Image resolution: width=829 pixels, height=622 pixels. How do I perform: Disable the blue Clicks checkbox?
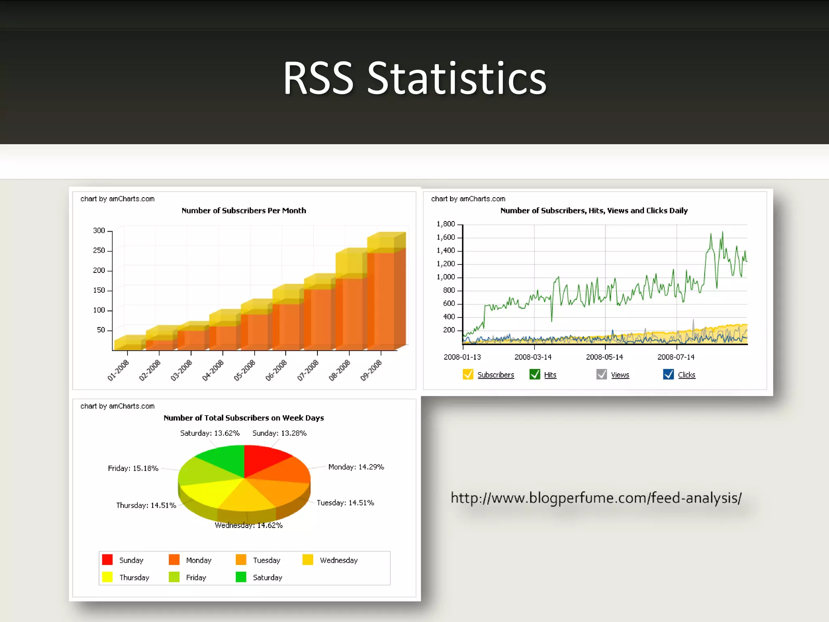(668, 374)
